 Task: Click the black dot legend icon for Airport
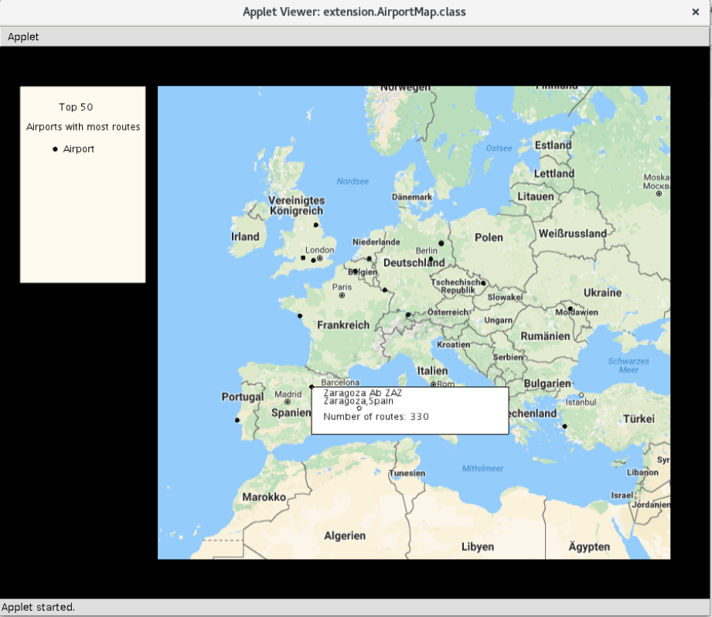[x=55, y=149]
